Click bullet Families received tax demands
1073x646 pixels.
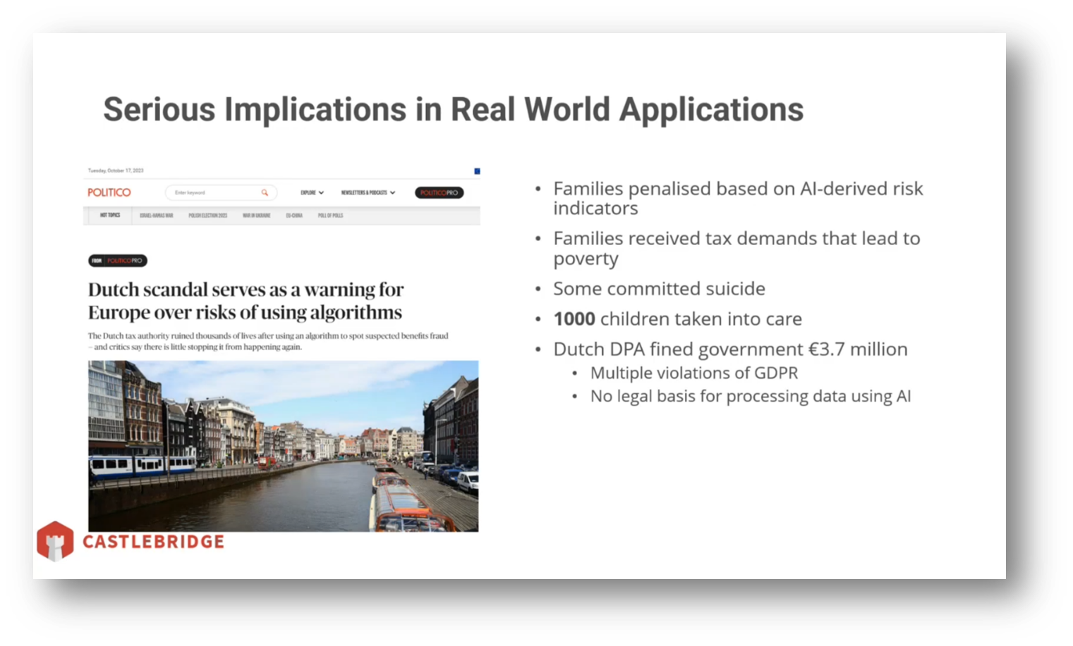coord(736,248)
